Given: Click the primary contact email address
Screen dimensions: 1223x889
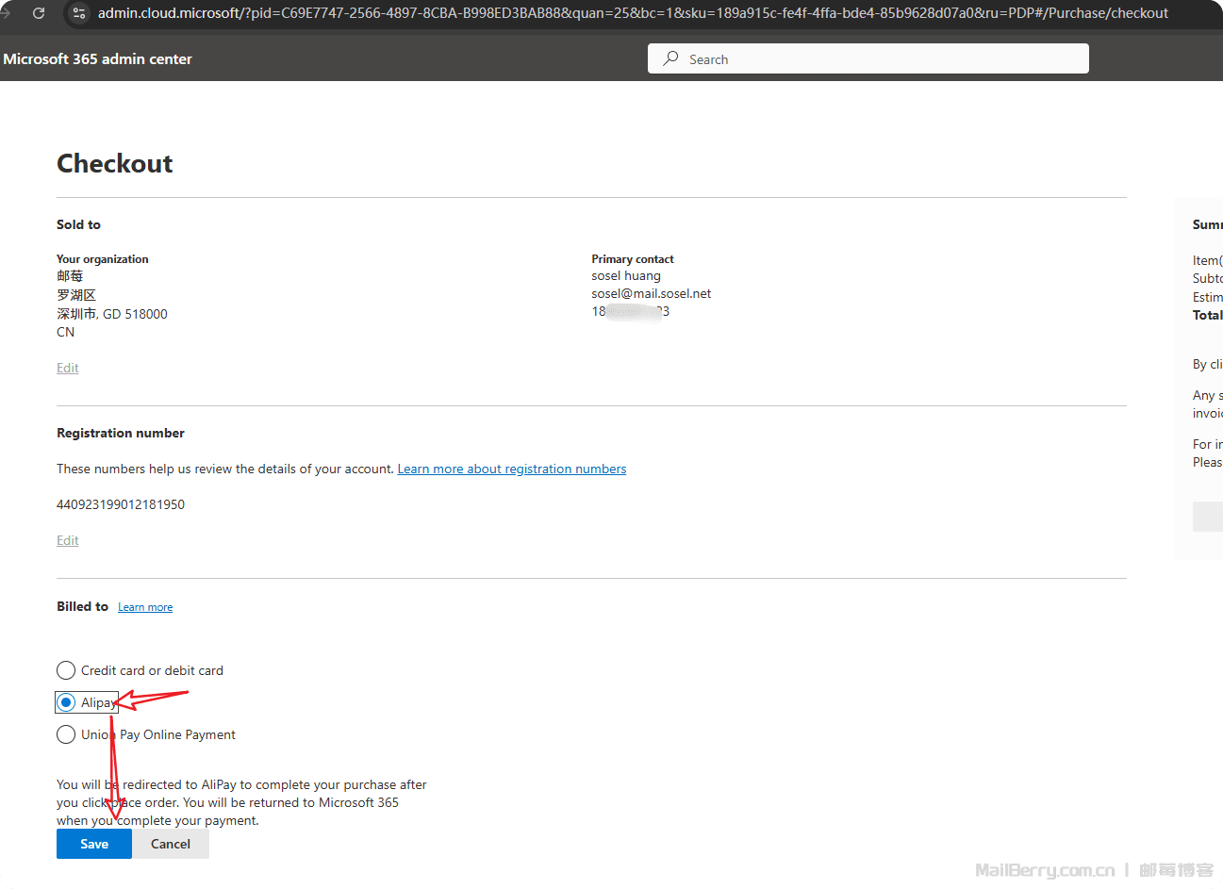Looking at the screenshot, I should (651, 293).
